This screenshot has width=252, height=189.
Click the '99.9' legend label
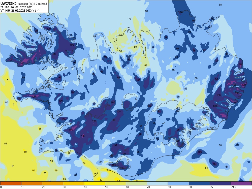tap(233, 187)
